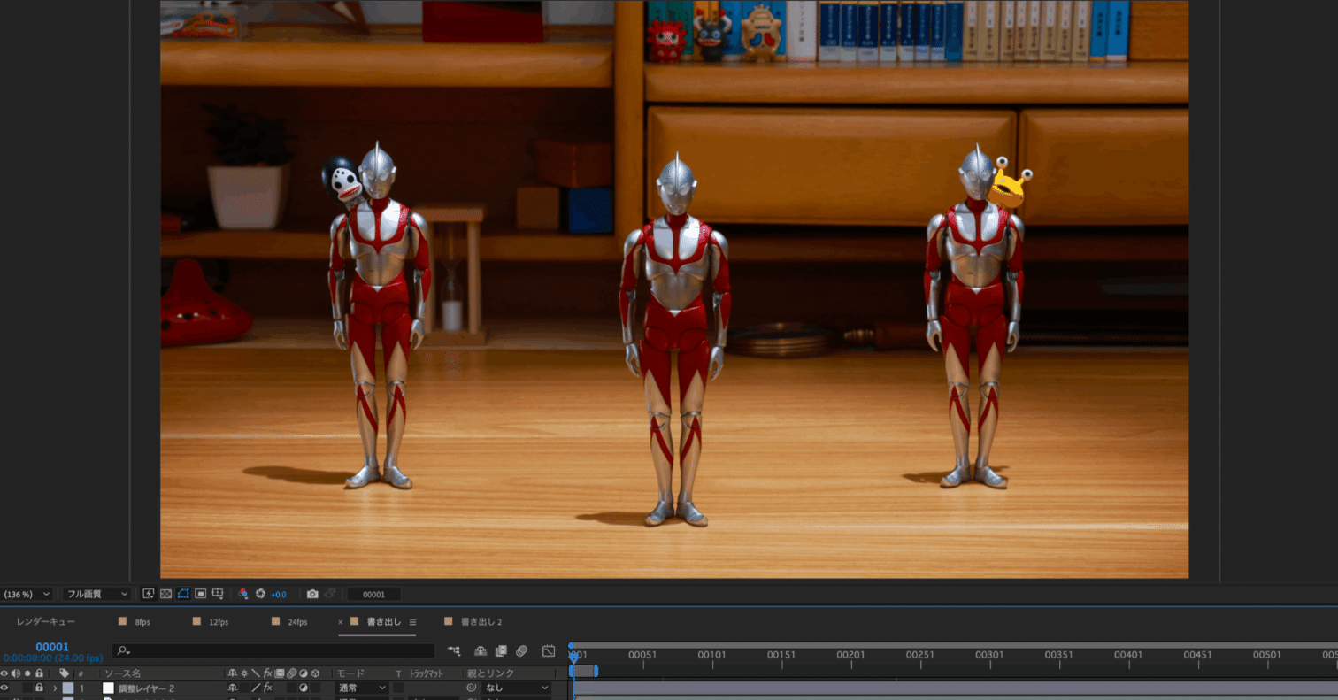Click timeline ruler at 00101
The image size is (1338, 700).
(x=711, y=655)
